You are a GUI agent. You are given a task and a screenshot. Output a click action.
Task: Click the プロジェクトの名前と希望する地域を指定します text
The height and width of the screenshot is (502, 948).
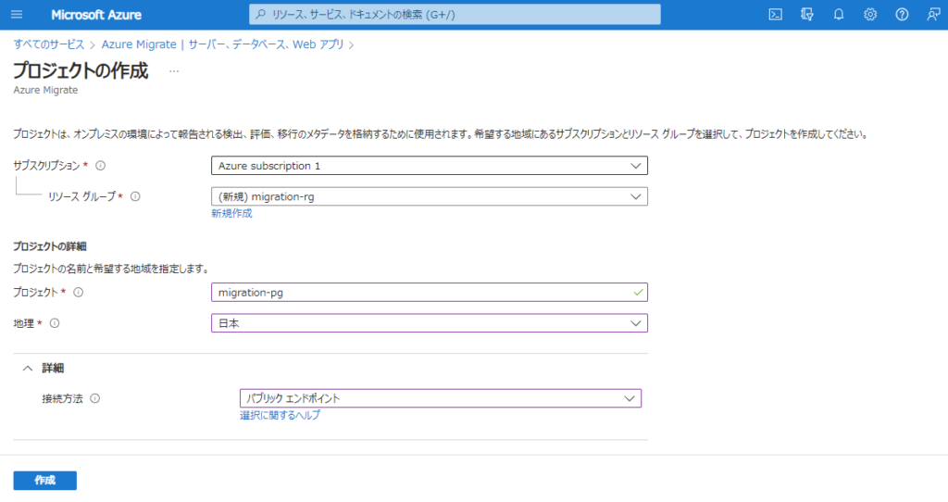point(111,269)
